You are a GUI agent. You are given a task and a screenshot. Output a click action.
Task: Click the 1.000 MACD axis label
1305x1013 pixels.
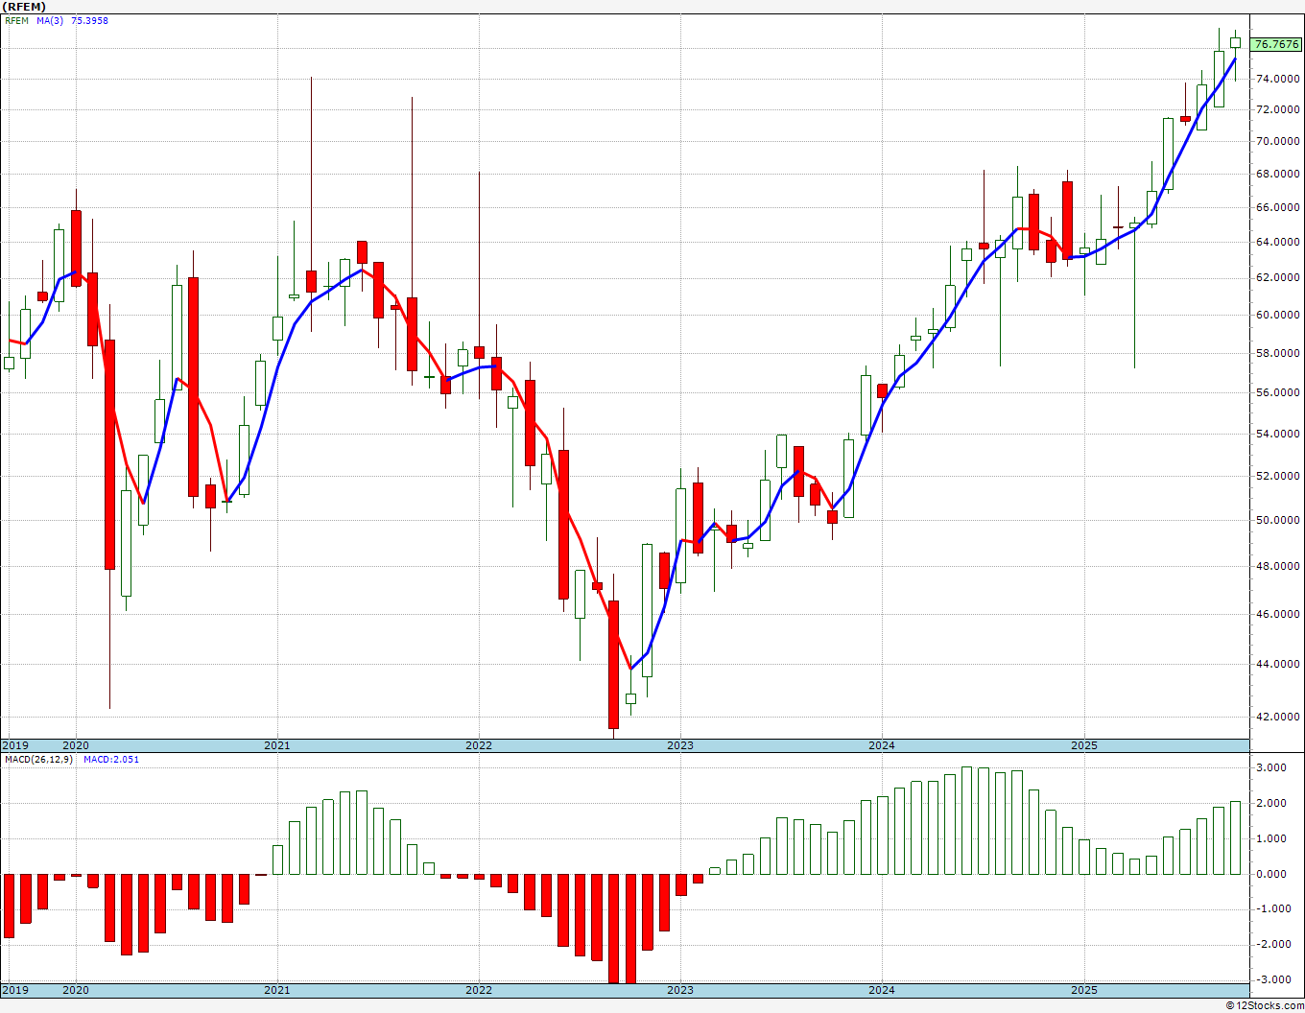(1271, 839)
